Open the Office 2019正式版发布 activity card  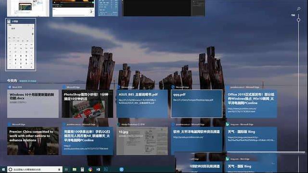251,104
